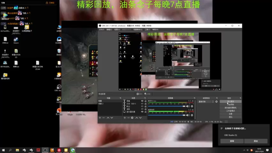Open the Windows Start button
The height and width of the screenshot is (153, 272).
coord(3,150)
